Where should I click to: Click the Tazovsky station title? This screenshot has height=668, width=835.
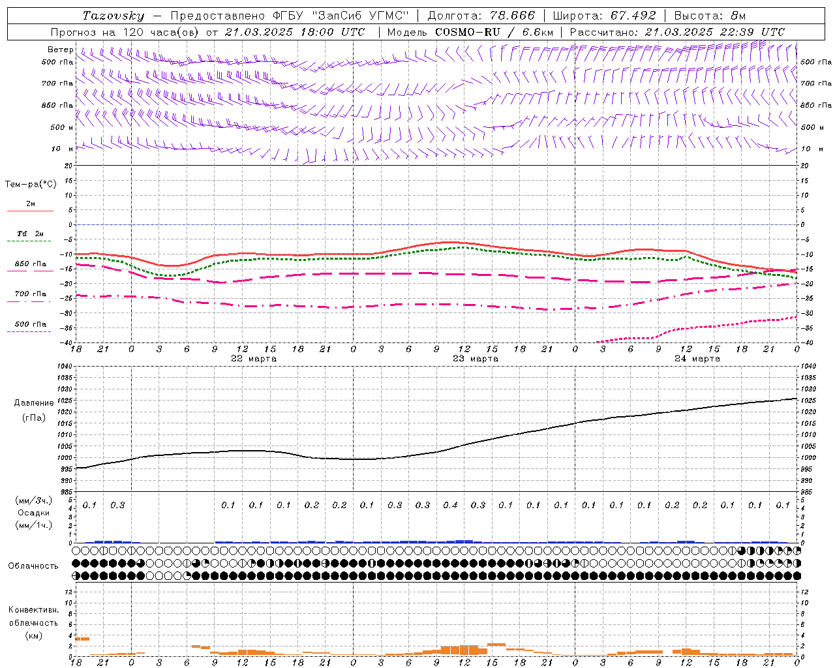(x=114, y=16)
